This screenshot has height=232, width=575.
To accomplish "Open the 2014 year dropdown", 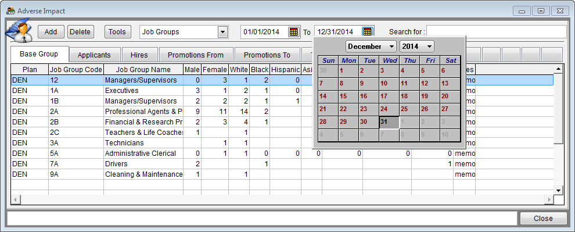I will (416, 47).
